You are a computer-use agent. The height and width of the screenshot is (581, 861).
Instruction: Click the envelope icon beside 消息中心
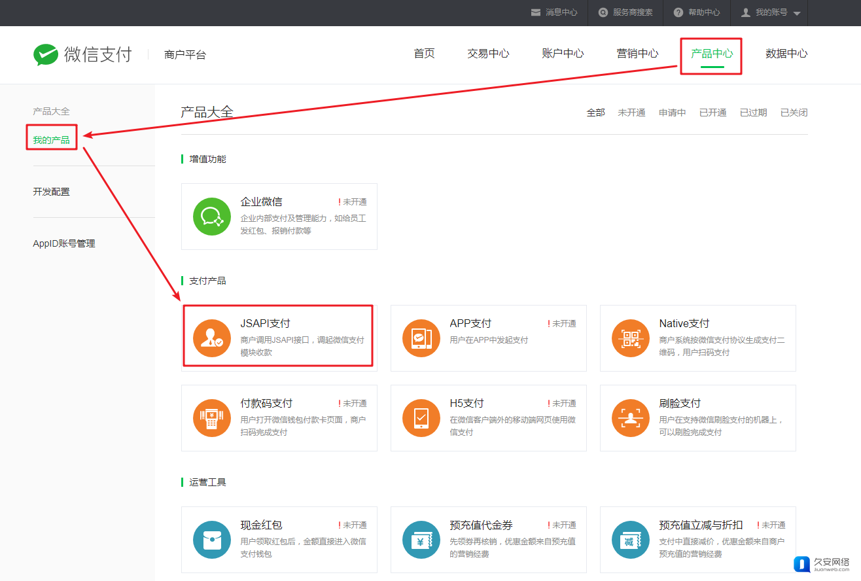(x=536, y=12)
